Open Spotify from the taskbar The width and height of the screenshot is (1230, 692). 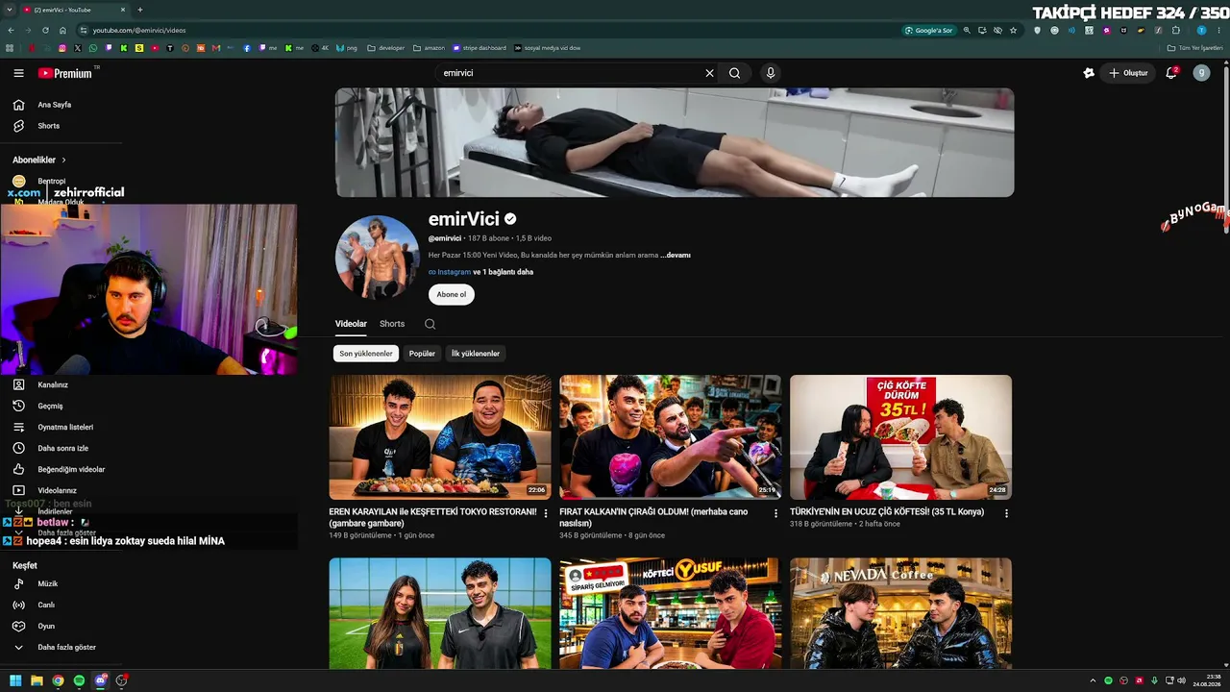click(79, 680)
